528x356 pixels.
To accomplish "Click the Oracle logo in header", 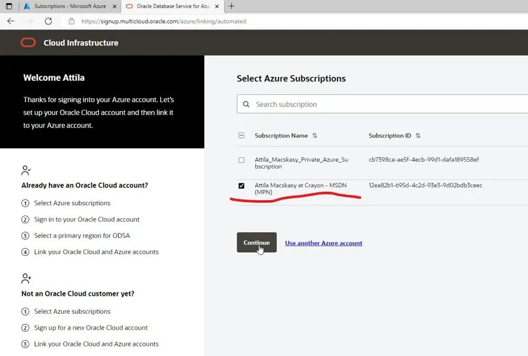I will coord(28,43).
